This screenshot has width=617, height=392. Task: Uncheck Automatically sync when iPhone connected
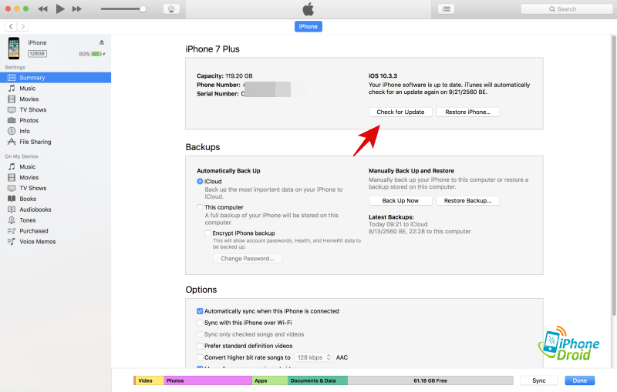click(200, 311)
